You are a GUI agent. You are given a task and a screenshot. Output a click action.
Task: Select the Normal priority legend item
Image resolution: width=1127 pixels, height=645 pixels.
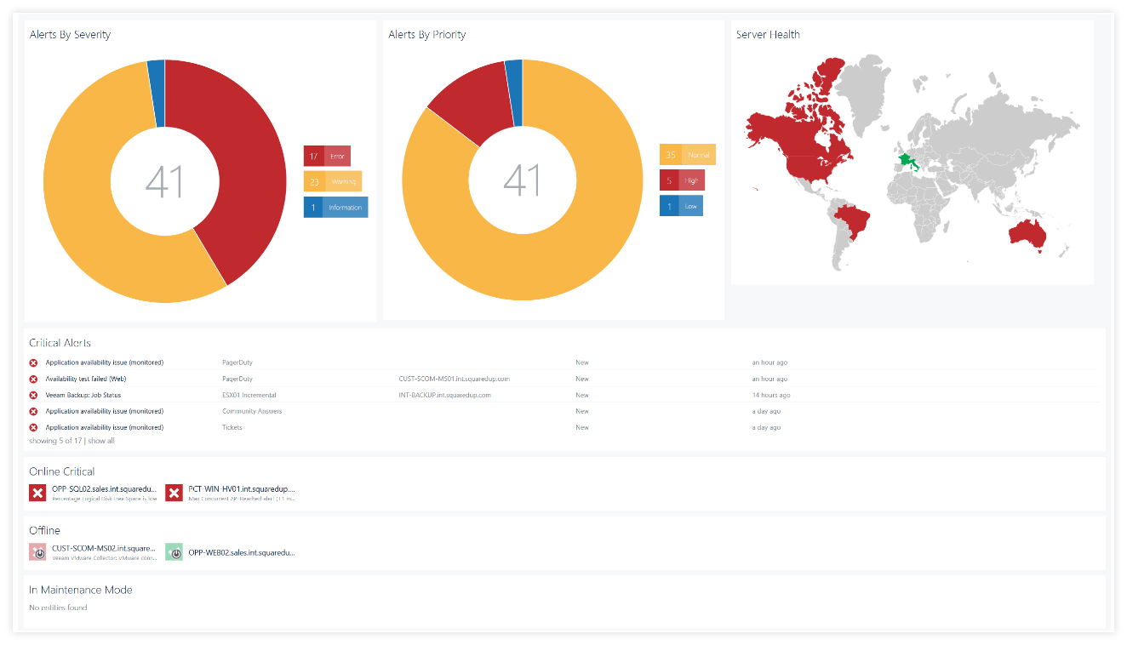(687, 155)
